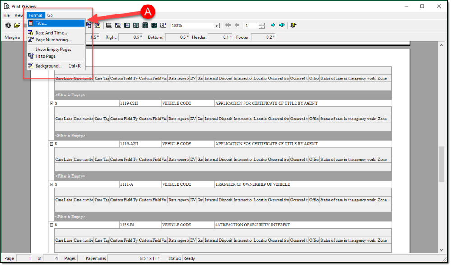Image resolution: width=451 pixels, height=266 pixels.
Task: Click the first page-layout icon after Format menu
Action: (x=109, y=25)
